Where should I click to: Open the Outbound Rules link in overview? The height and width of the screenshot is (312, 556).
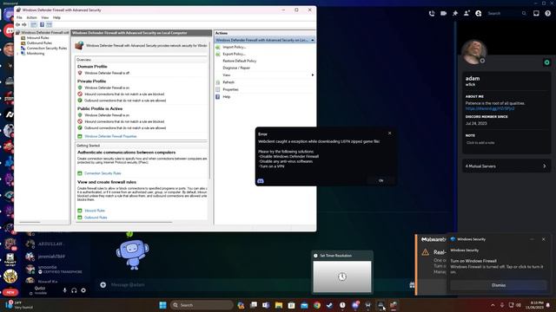tap(96, 218)
